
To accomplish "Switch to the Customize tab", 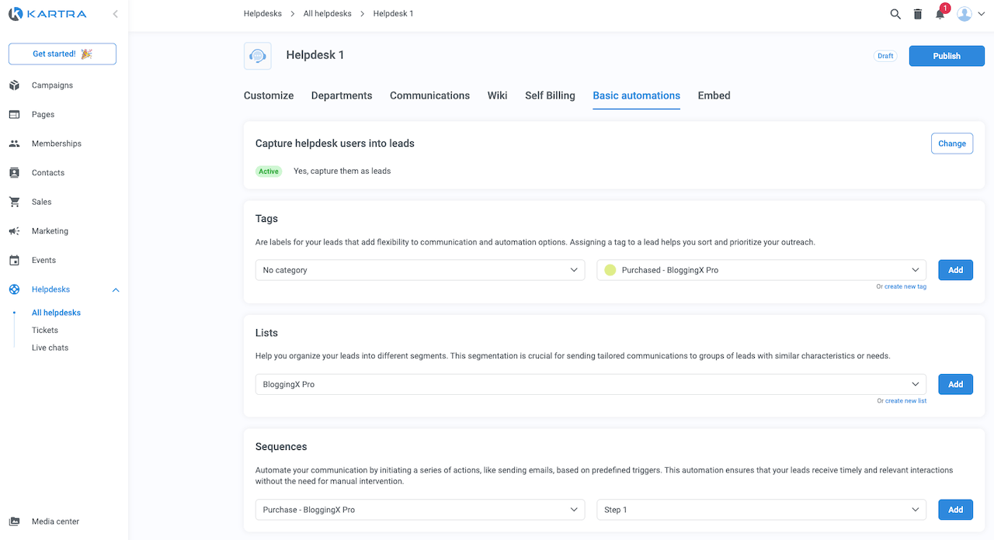I will click(x=269, y=95).
